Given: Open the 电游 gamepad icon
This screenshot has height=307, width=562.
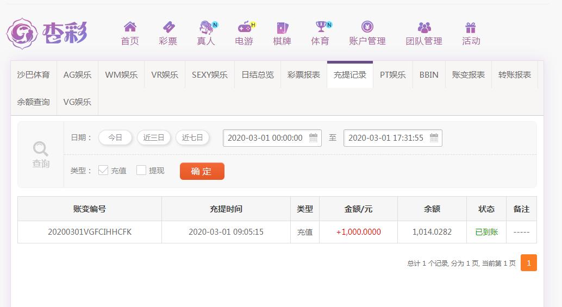Looking at the screenshot, I should pos(246,27).
